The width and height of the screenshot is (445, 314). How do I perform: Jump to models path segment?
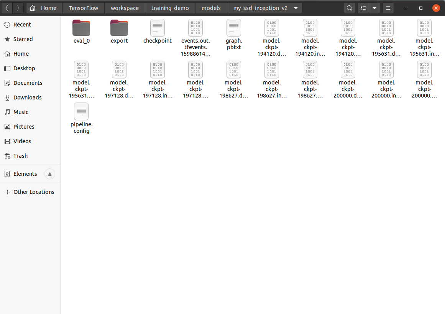click(211, 8)
